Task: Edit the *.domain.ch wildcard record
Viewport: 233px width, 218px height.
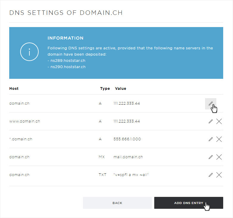Action: (x=210, y=139)
